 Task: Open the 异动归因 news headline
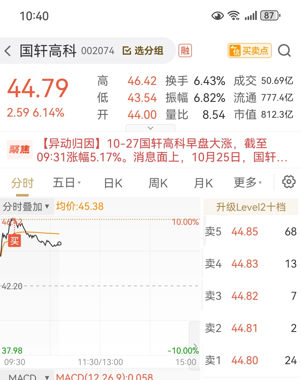pos(162,150)
